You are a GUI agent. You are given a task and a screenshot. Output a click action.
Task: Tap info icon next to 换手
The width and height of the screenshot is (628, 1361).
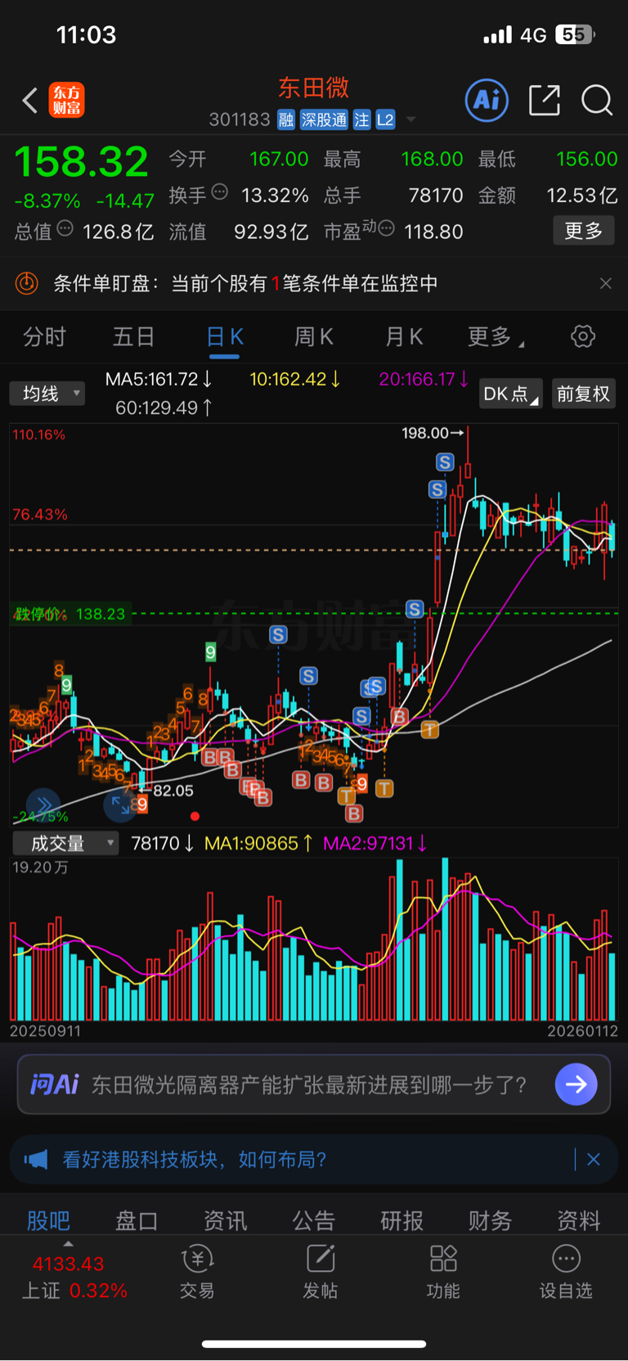(219, 192)
